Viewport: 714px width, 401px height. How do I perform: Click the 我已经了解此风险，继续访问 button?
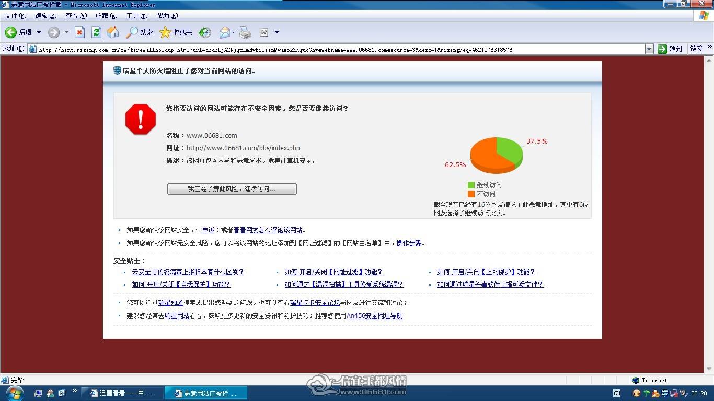(232, 189)
